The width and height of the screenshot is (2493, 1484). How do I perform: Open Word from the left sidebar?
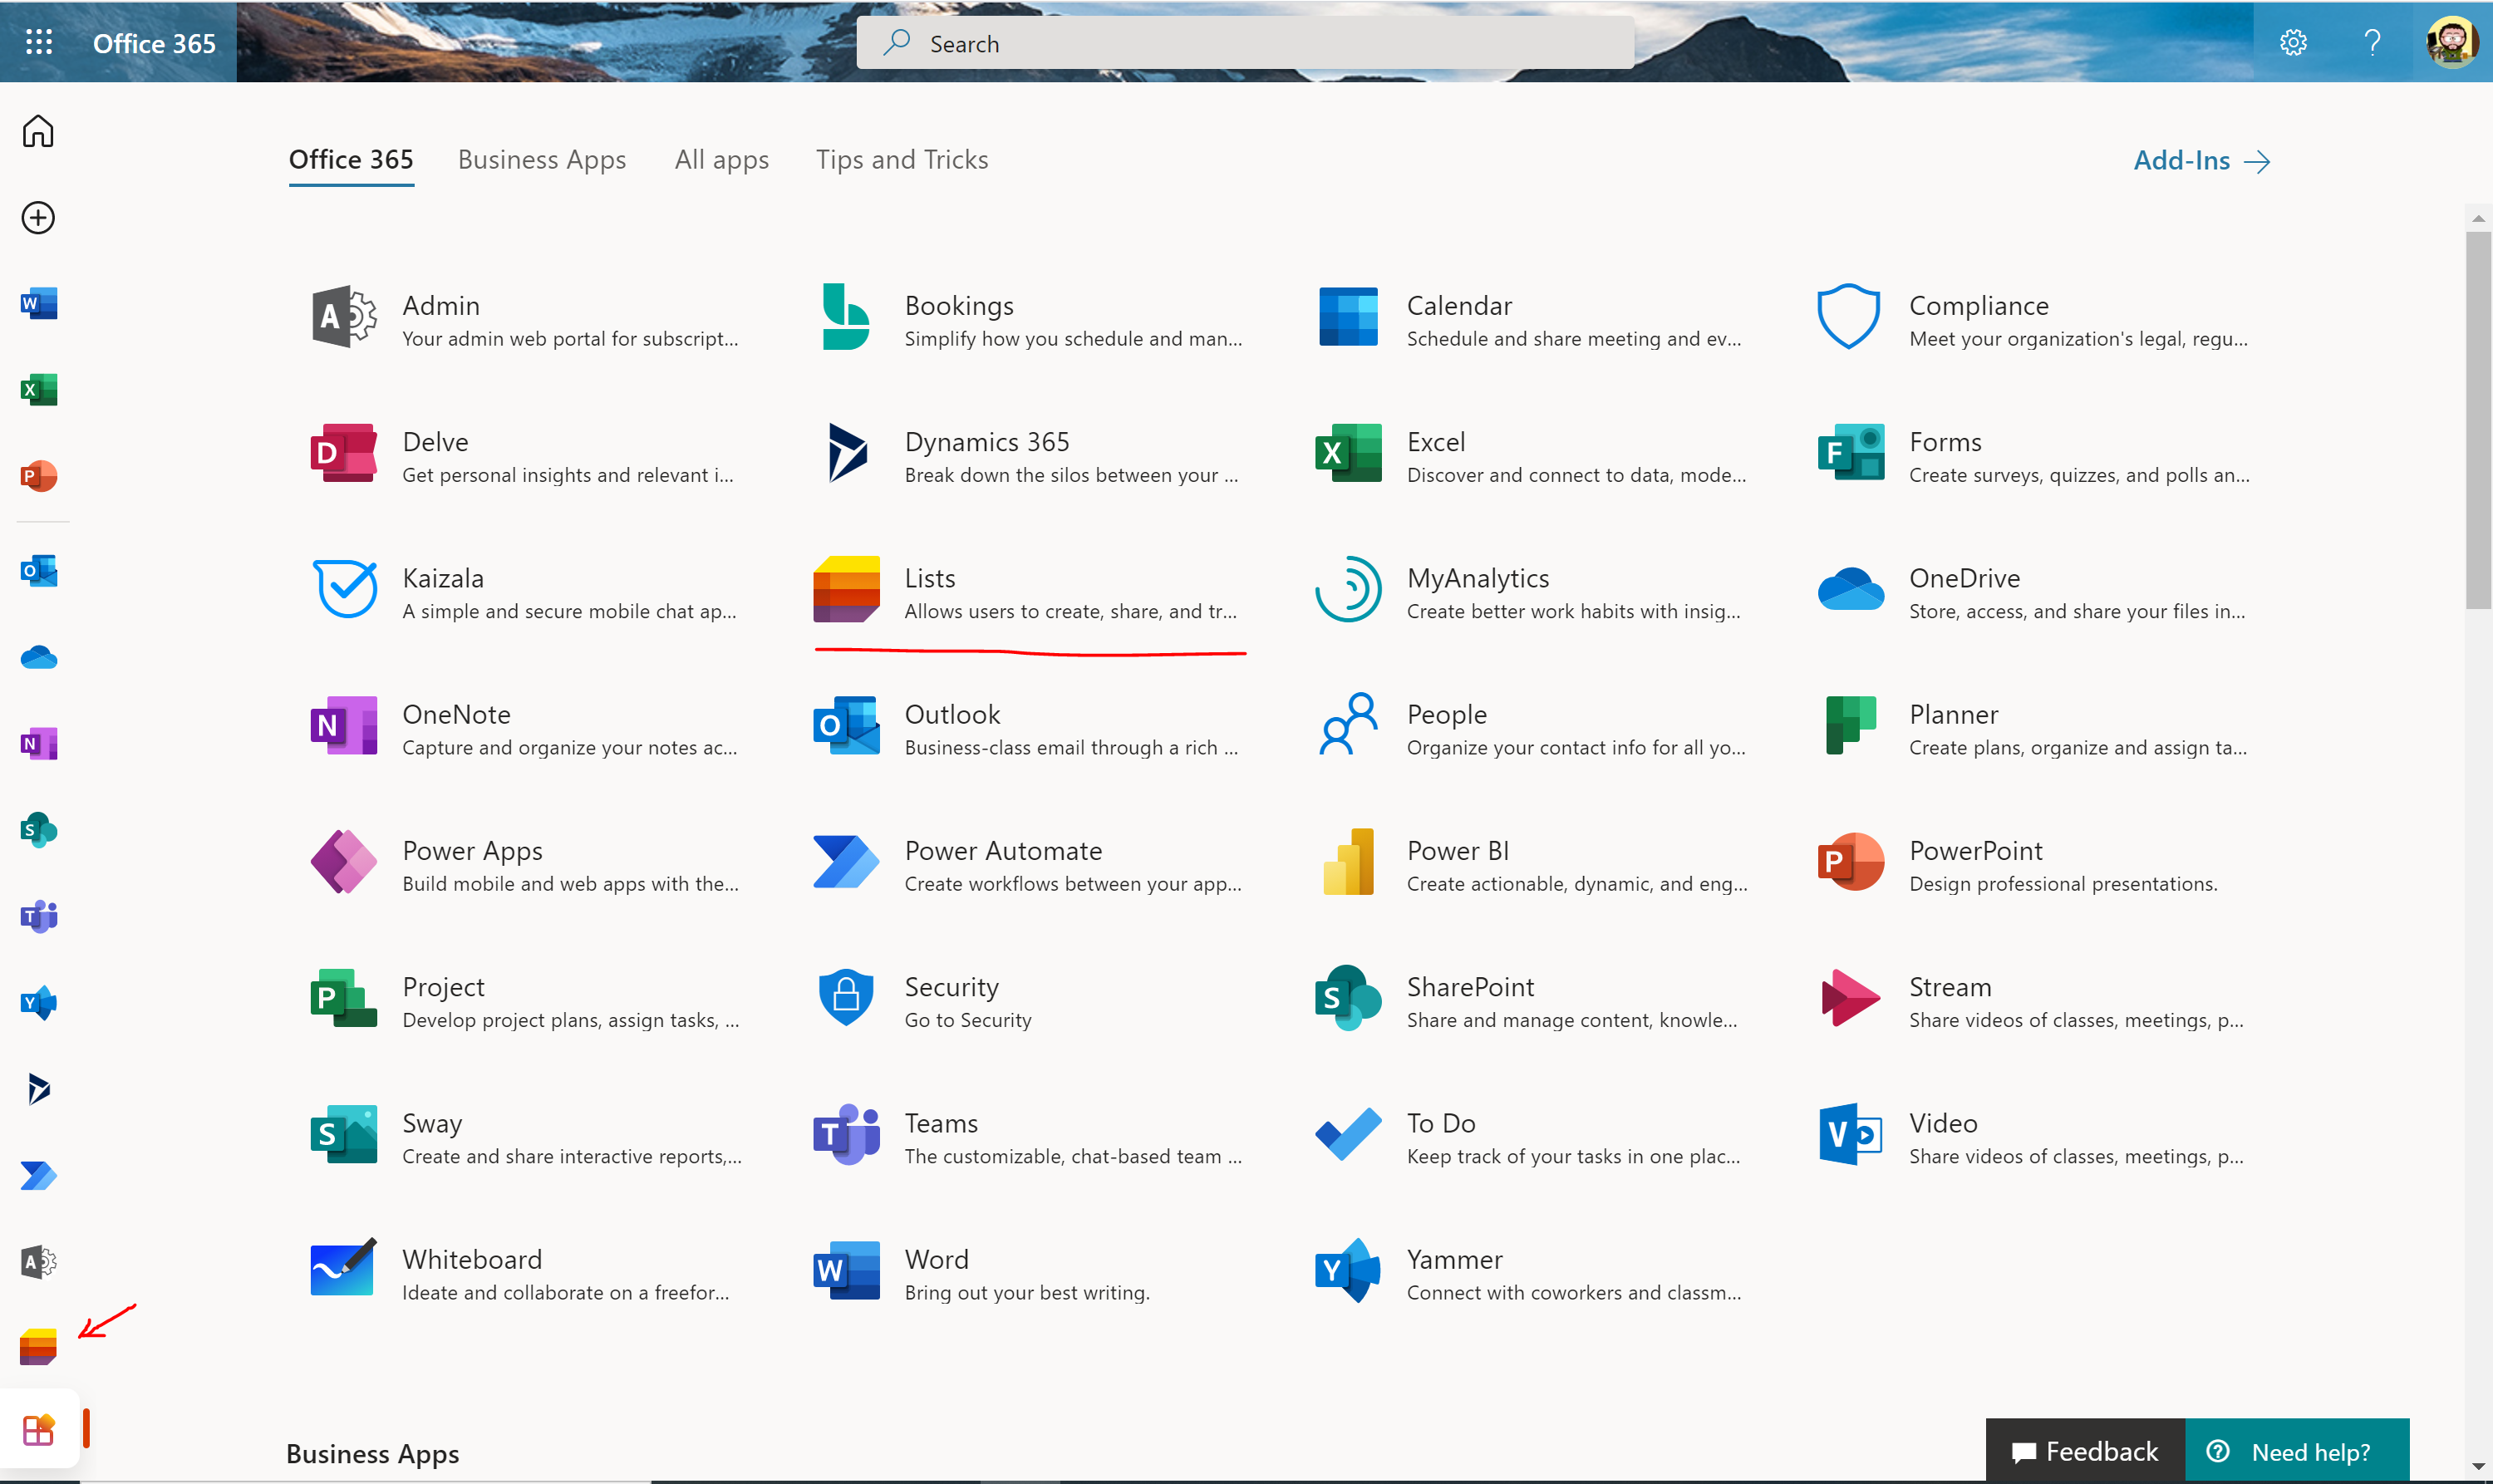(38, 304)
